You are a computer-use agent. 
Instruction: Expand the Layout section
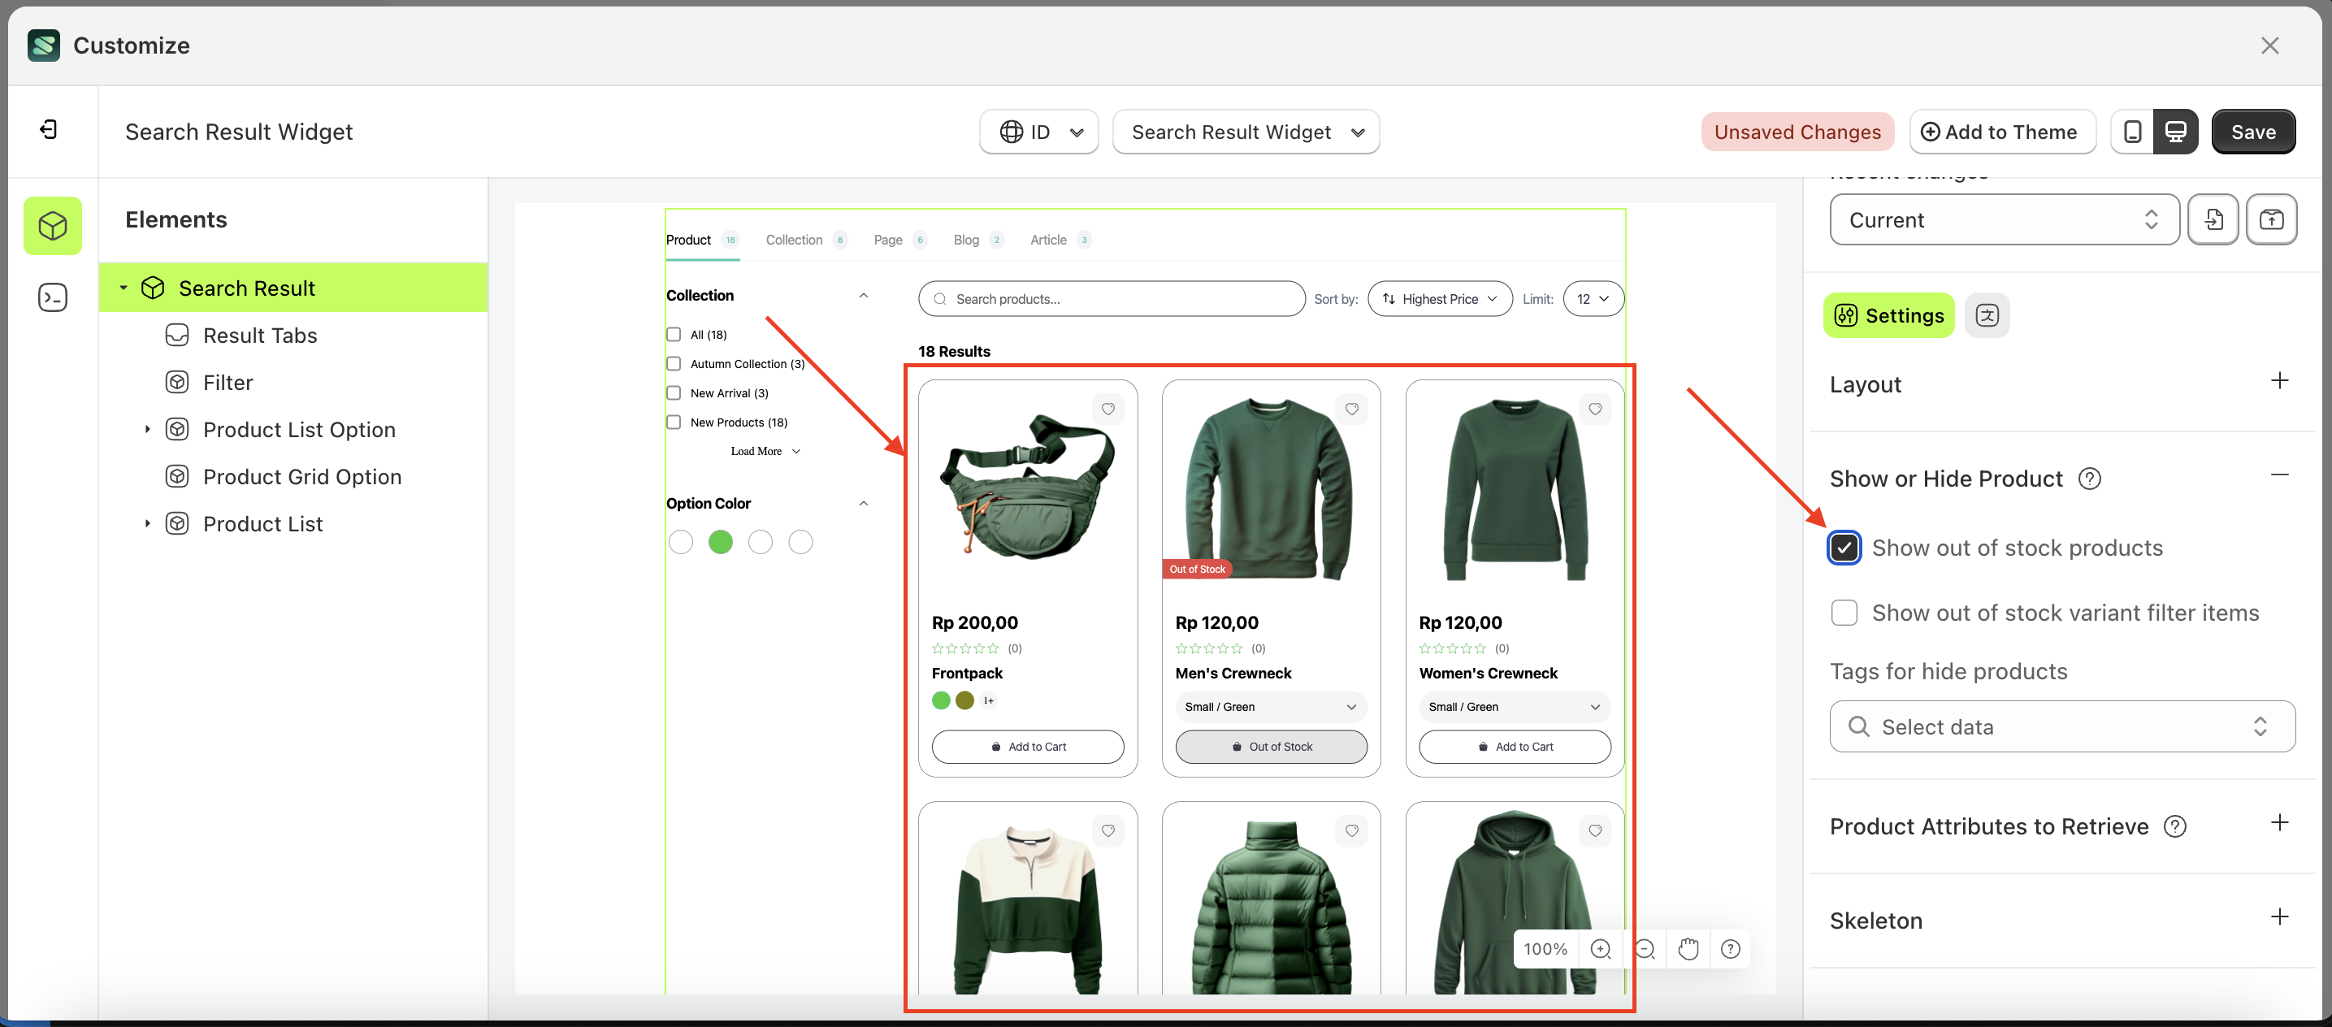coord(2278,381)
